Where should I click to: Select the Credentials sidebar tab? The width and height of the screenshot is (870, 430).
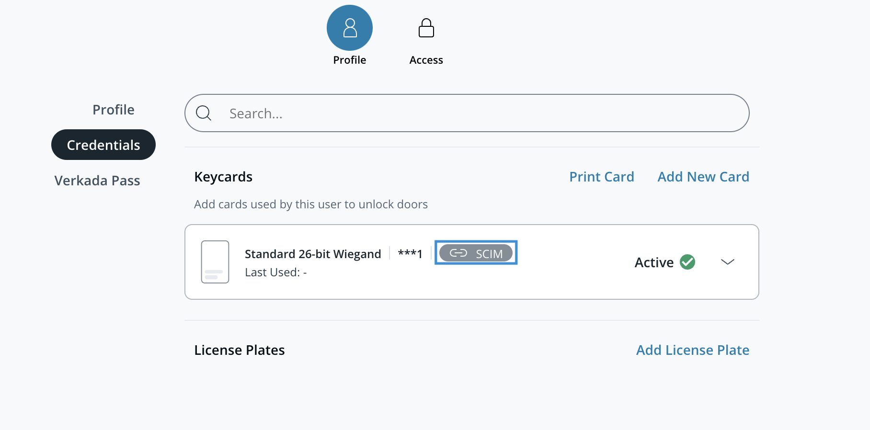[103, 145]
